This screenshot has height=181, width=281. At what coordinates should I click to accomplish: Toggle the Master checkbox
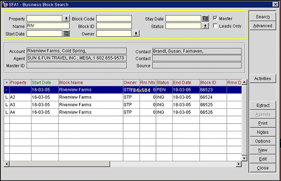click(x=215, y=18)
